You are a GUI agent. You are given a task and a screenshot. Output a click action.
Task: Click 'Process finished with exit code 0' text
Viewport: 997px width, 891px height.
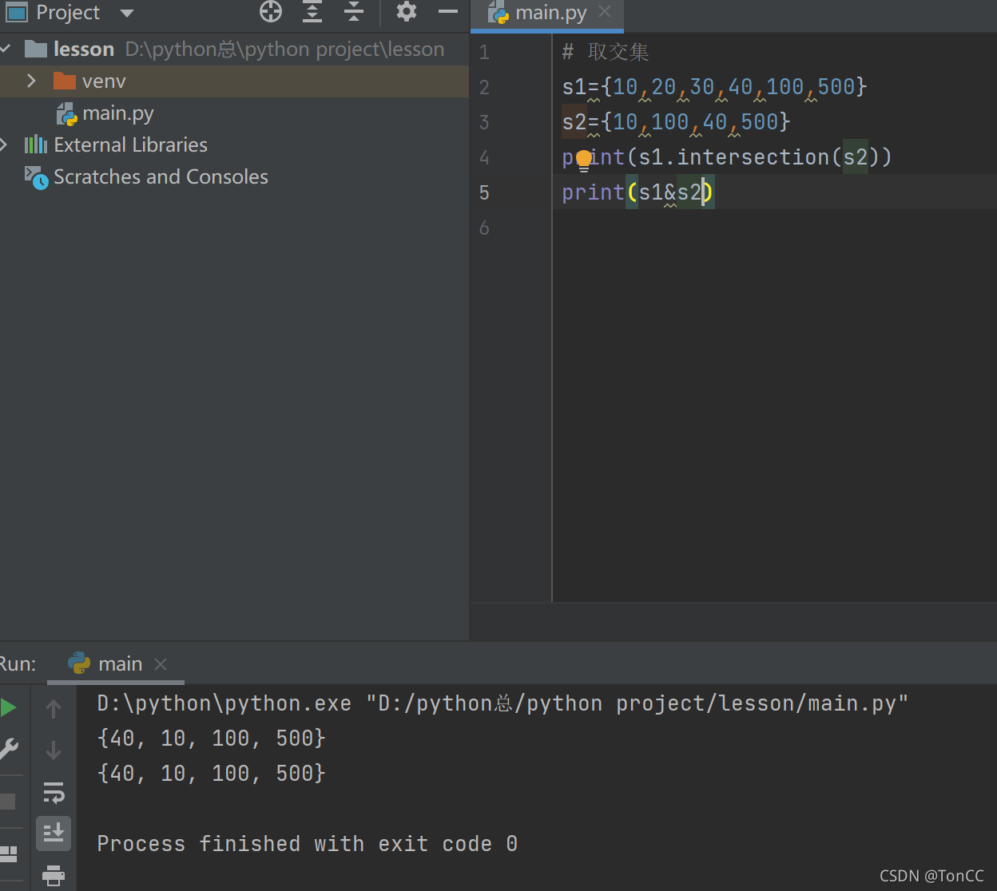308,844
